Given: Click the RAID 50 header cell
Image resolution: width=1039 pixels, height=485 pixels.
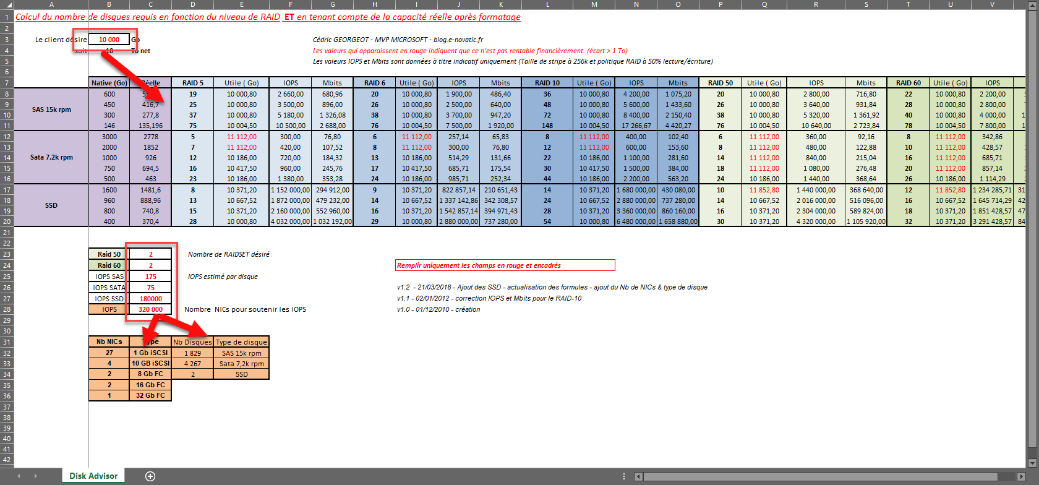Looking at the screenshot, I should 720,83.
